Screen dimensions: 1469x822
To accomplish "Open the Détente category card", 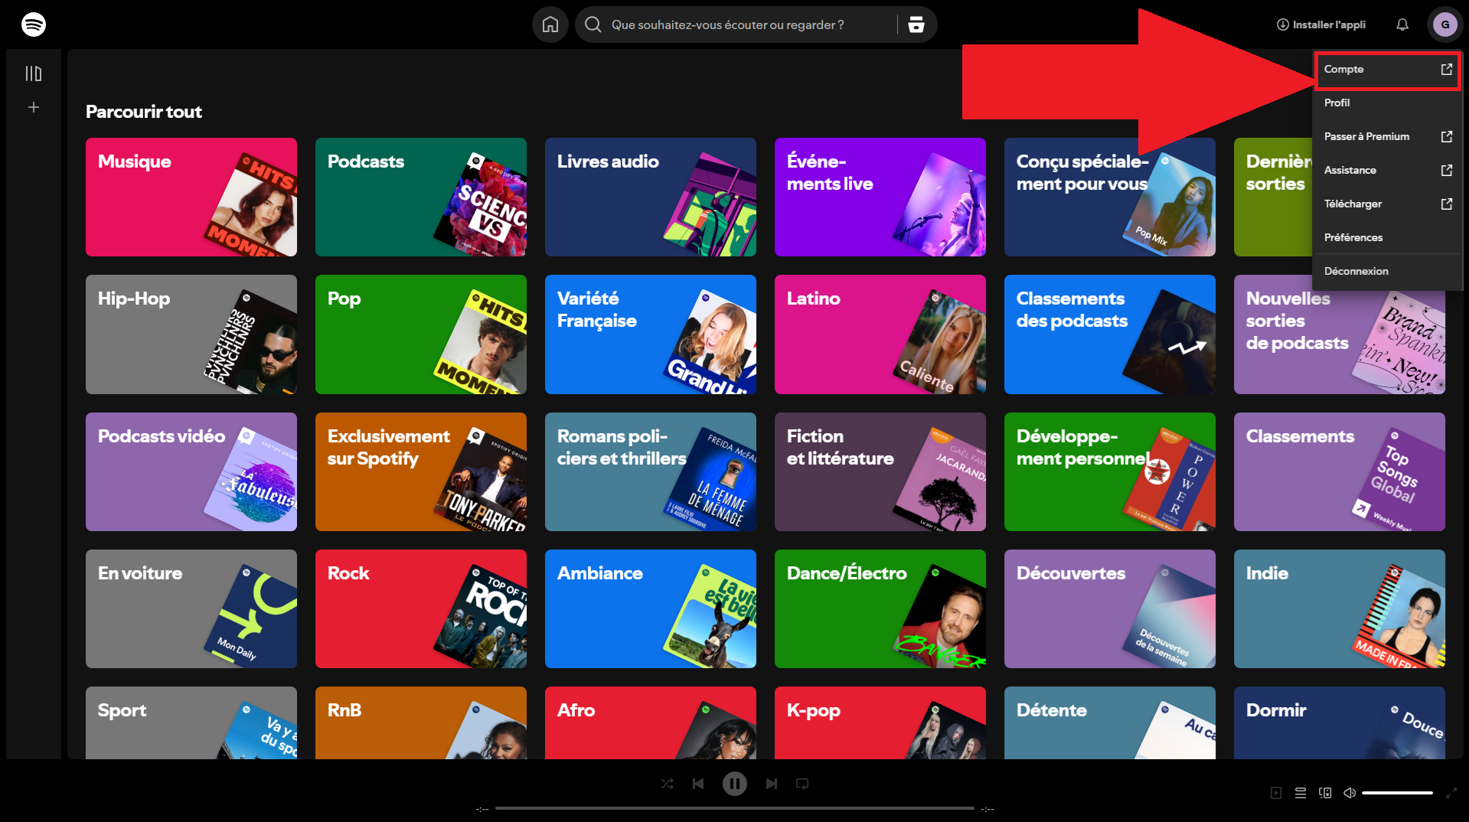I will (1110, 723).
